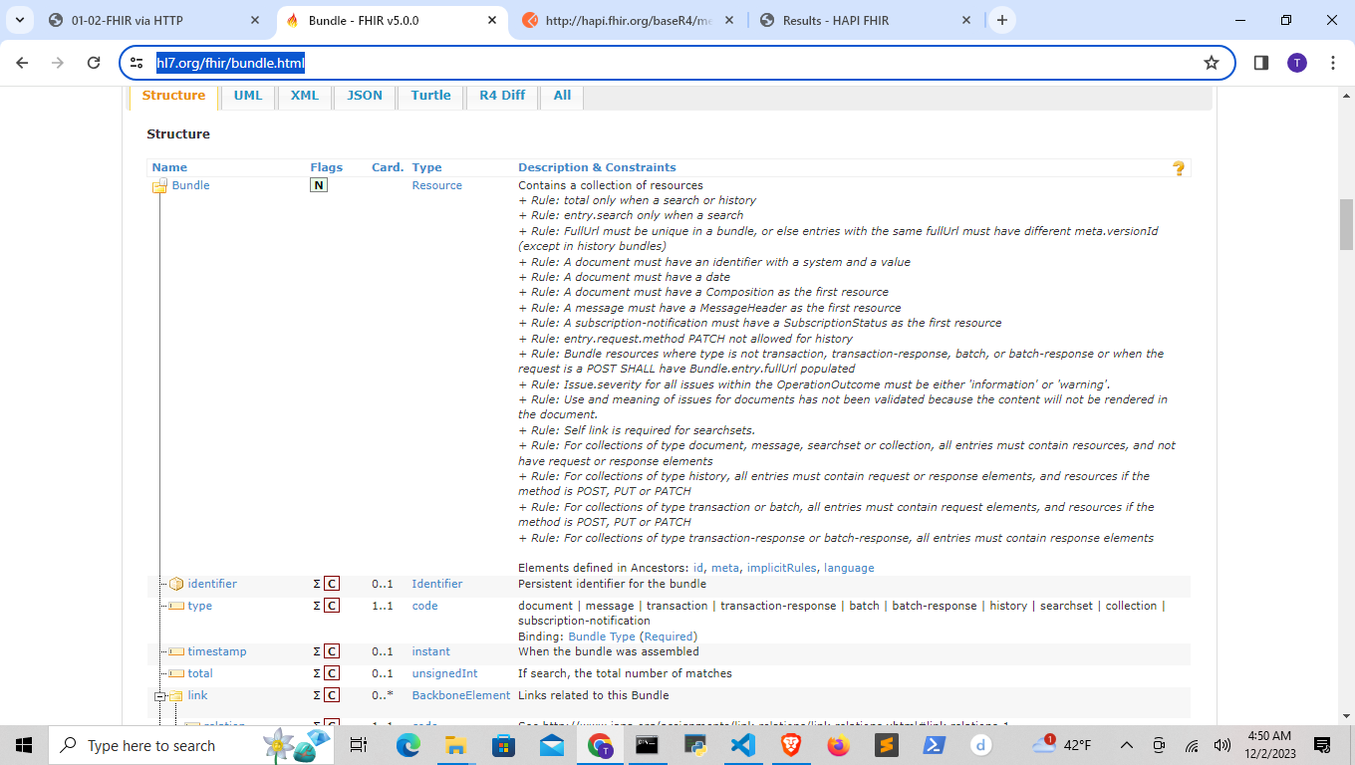Collapse the link element tree node
The height and width of the screenshot is (765, 1355).
point(159,696)
